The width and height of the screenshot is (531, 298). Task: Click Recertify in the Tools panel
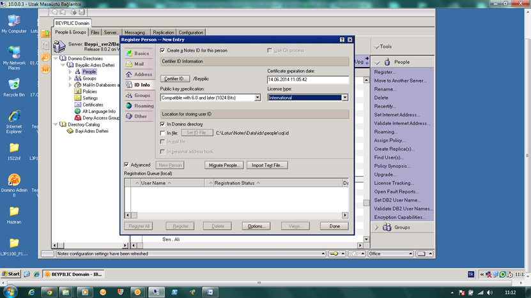pyautogui.click(x=385, y=106)
